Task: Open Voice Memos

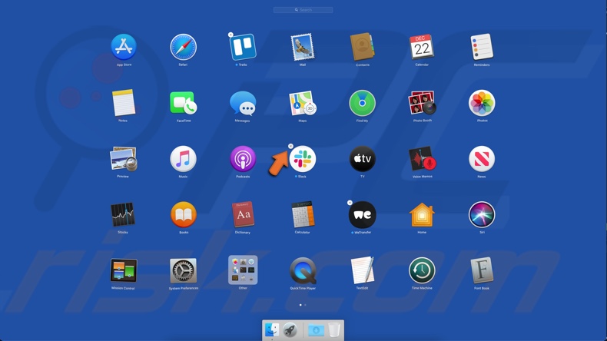Action: (x=422, y=159)
